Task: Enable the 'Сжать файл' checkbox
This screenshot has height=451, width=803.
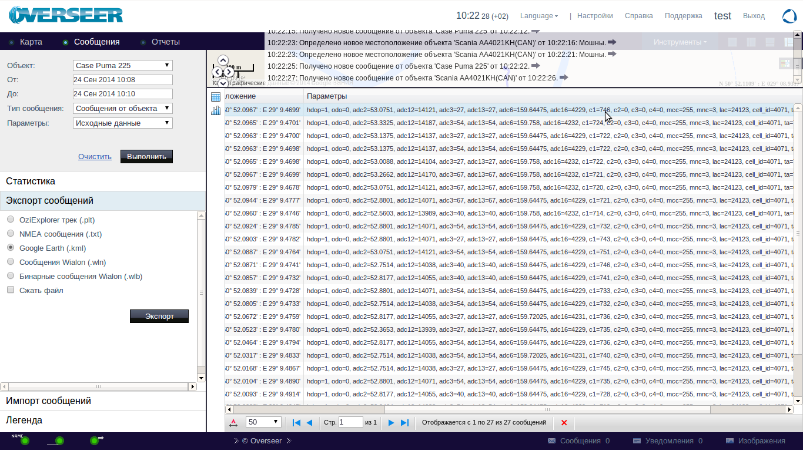Action: tap(11, 290)
